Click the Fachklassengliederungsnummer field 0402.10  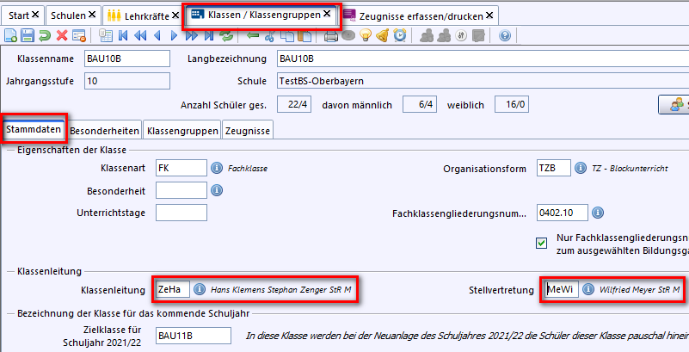click(563, 213)
